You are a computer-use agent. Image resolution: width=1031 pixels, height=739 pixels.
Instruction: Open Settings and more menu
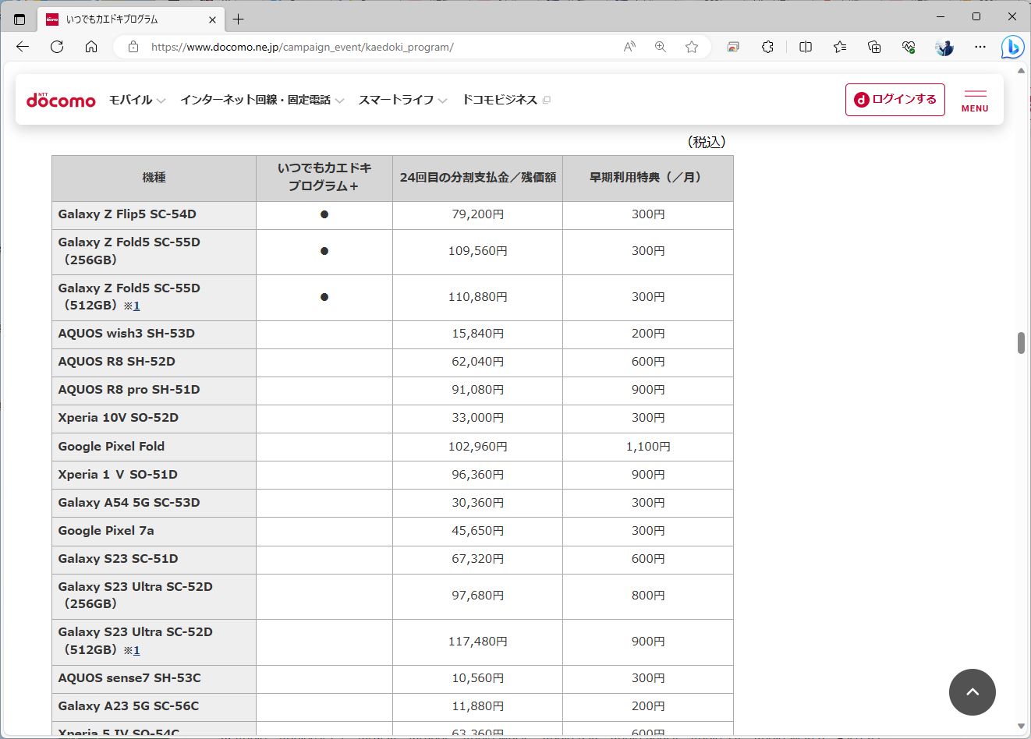click(980, 48)
